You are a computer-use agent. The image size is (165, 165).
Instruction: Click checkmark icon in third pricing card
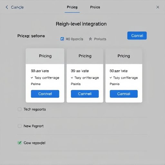[111, 78]
